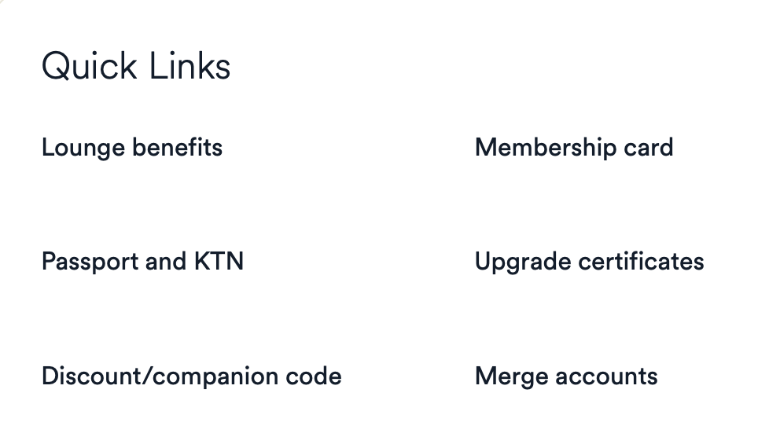Screen dimensions: 769x448
Task: Open the Lounge benefits link
Action: (132, 148)
